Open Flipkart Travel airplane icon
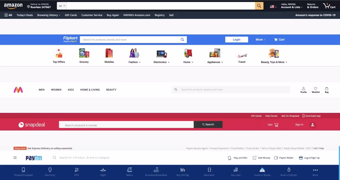Image resolution: width=340 pixels, height=180 pixels. (242, 55)
